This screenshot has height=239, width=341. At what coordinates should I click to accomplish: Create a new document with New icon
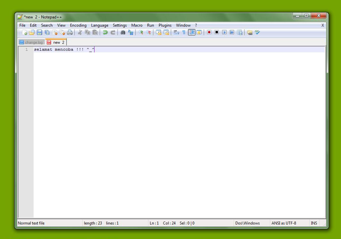pyautogui.click(x=24, y=32)
